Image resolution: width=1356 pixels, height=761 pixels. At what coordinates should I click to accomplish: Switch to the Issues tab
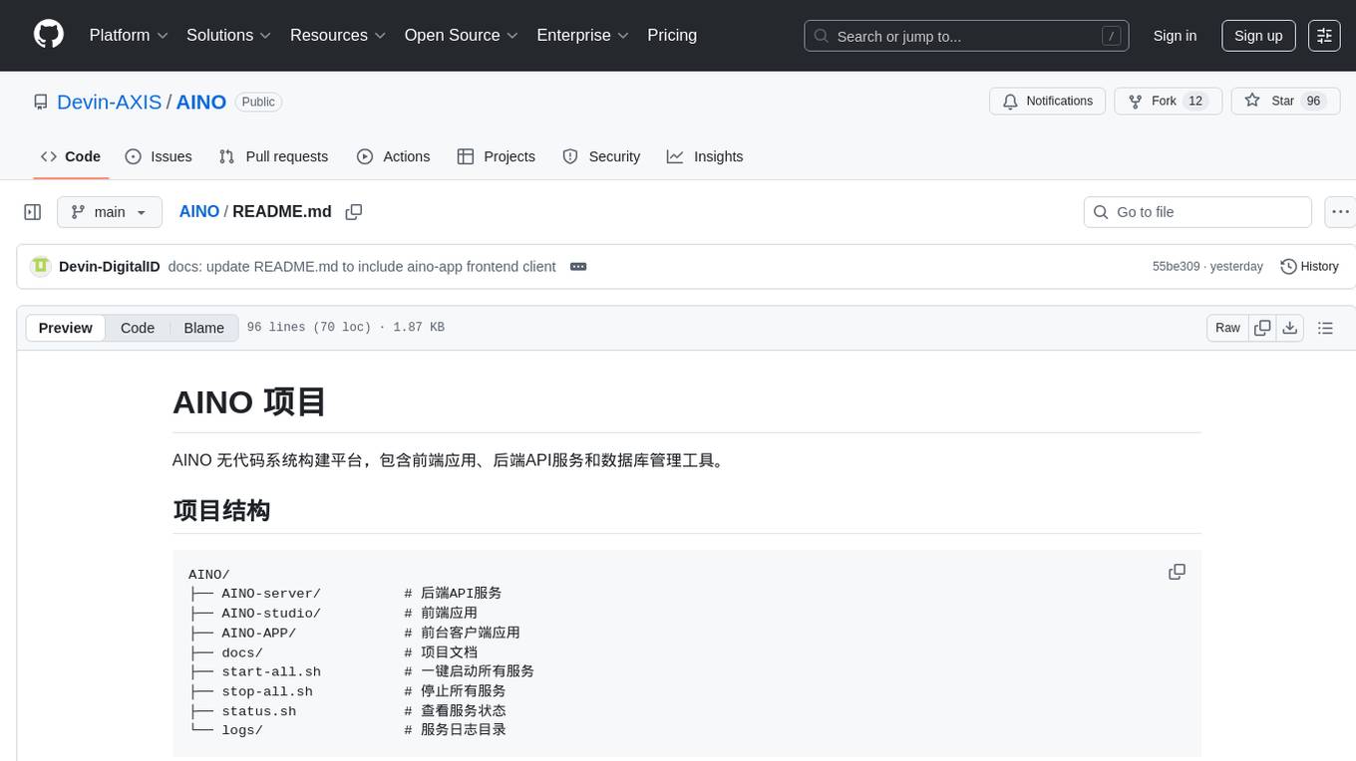(x=159, y=156)
